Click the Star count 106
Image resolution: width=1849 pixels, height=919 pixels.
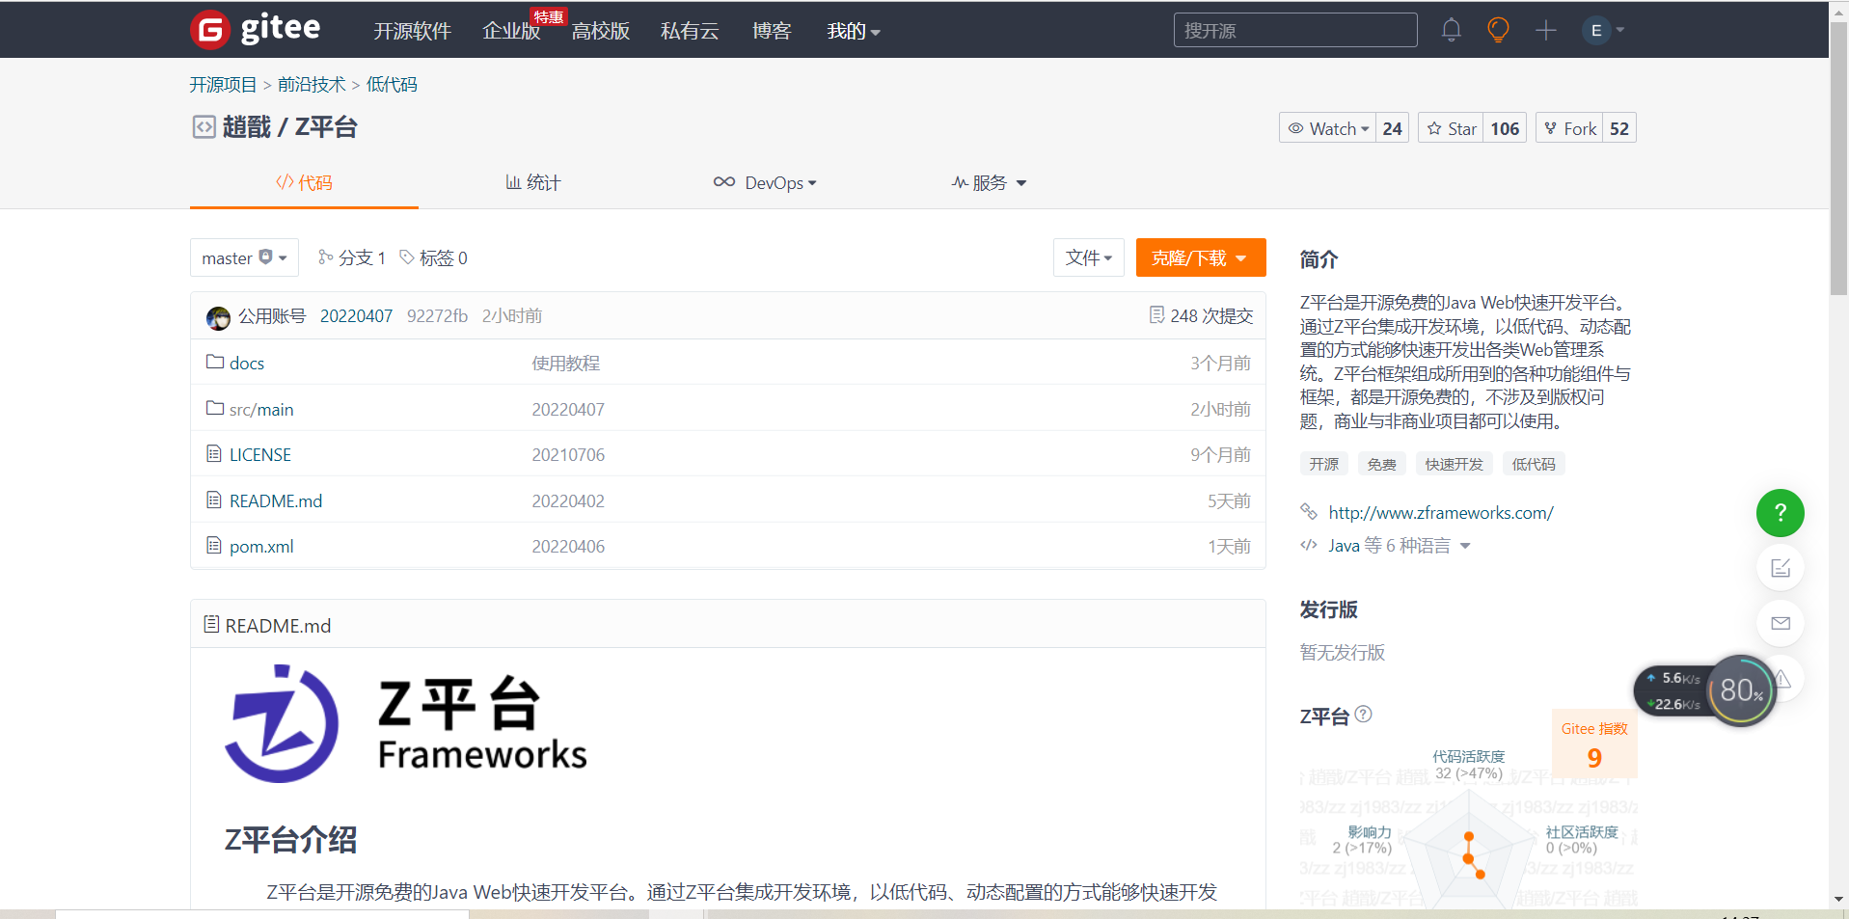[x=1505, y=128]
